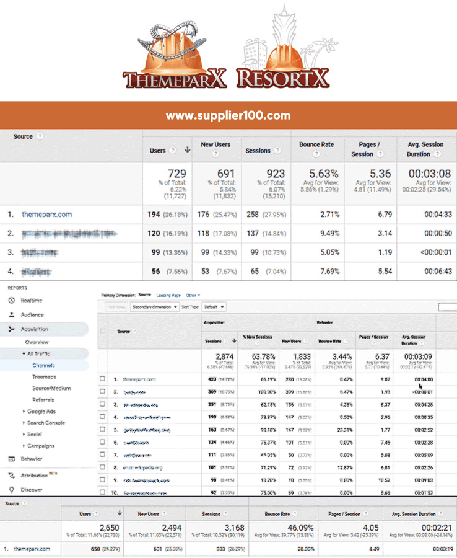This screenshot has height=558, width=457.
Task: Expand the Social section
Action: click(x=24, y=435)
